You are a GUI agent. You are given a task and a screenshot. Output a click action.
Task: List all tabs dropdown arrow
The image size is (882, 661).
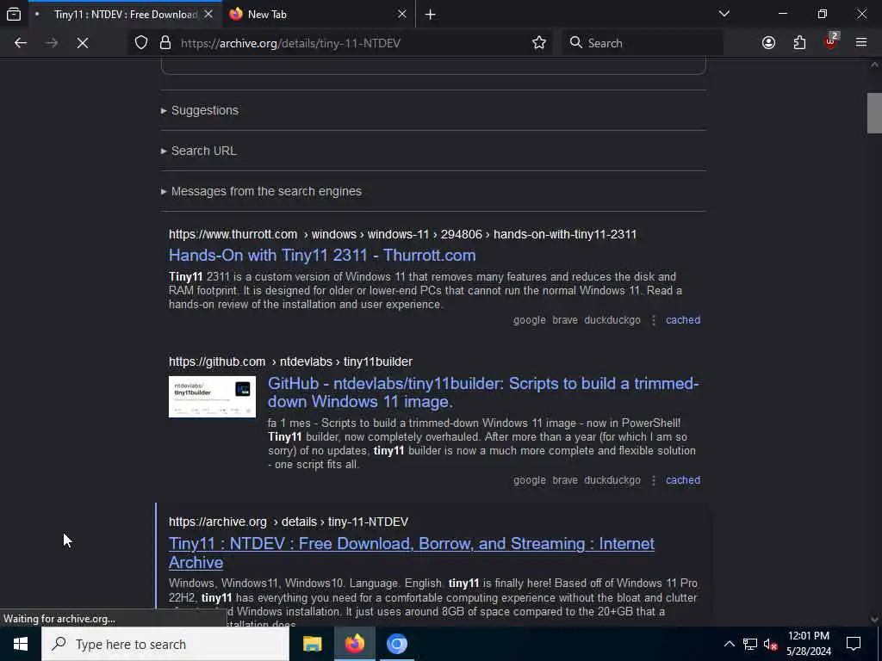724,14
